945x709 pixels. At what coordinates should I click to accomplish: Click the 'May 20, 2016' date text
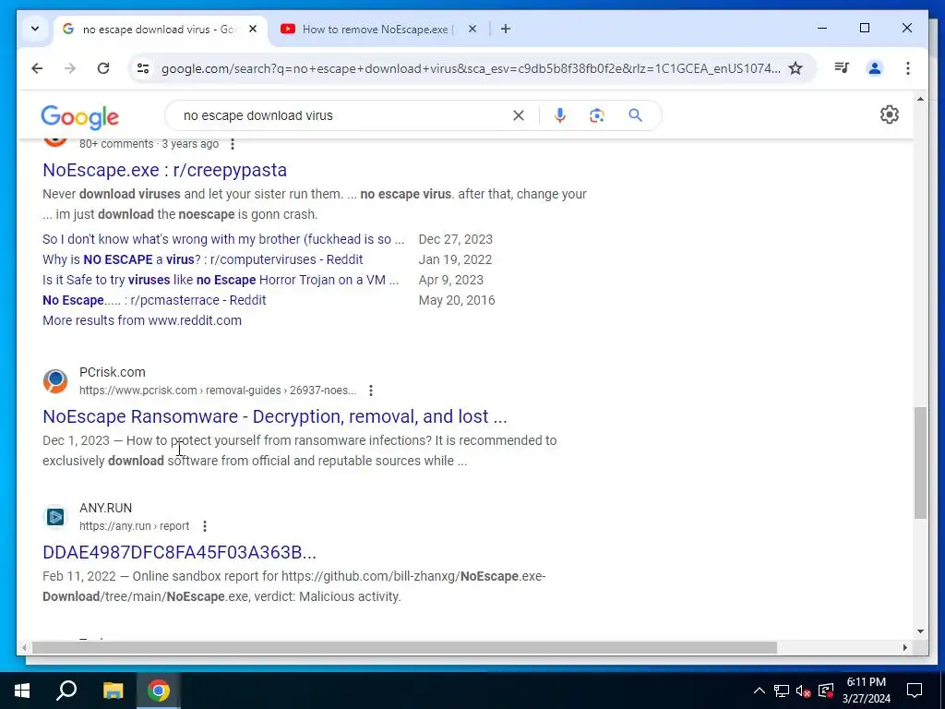[457, 300]
